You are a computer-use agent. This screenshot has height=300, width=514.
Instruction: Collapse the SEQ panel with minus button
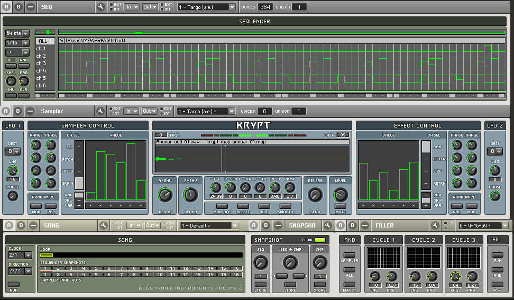click(31, 7)
